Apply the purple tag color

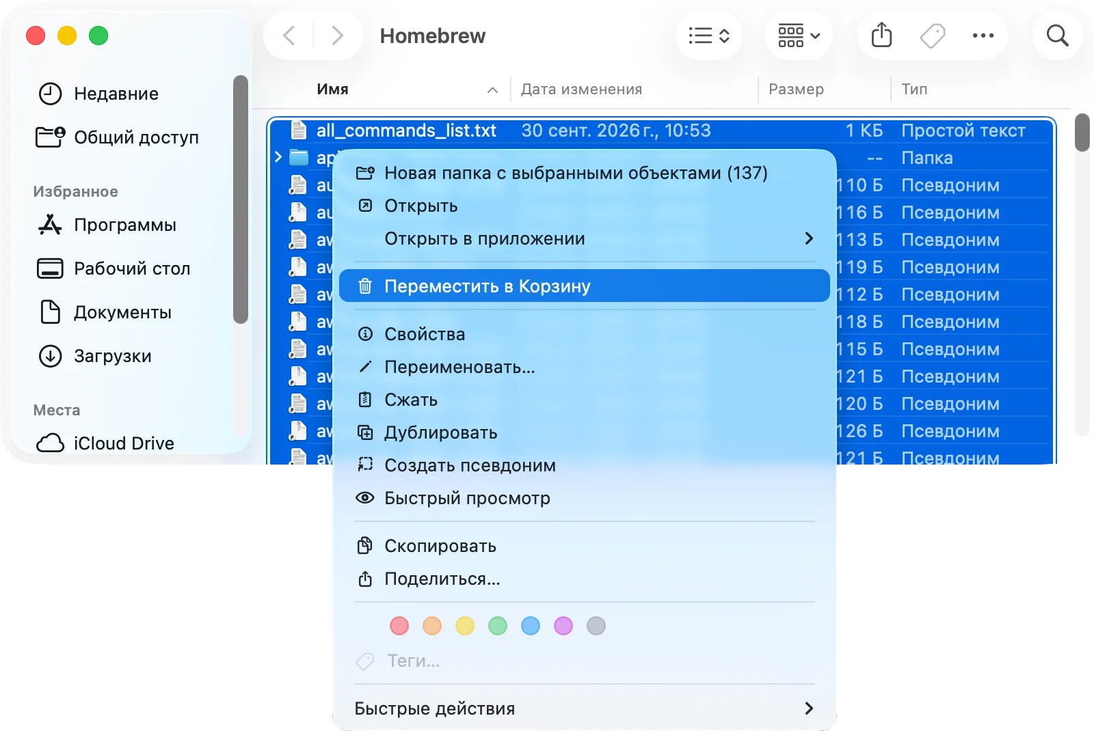[x=563, y=626]
